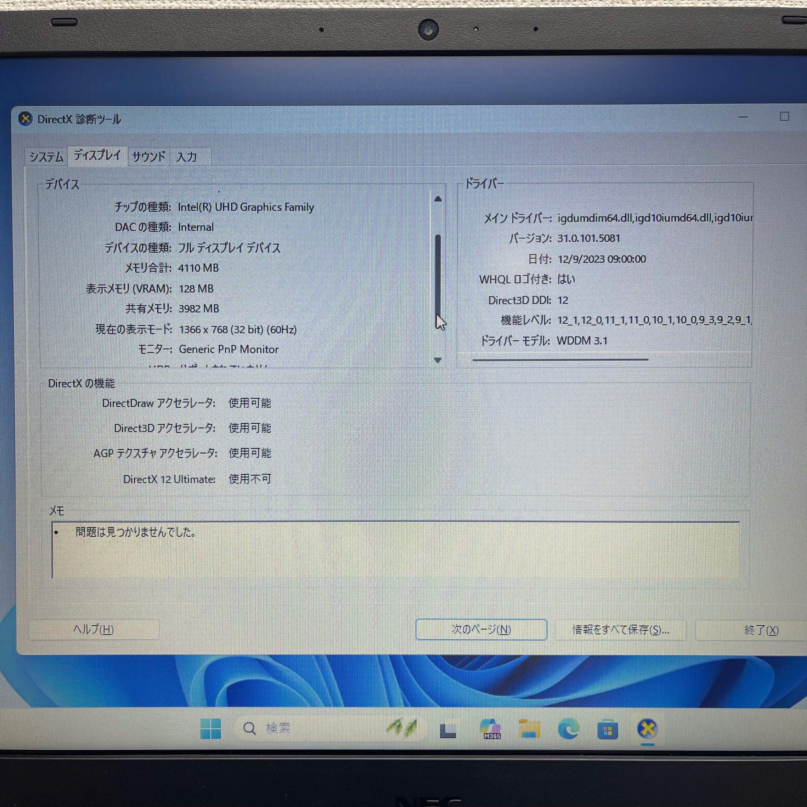Click the DirectX の機能 group heading
Screen dimensions: 807x807
(82, 383)
